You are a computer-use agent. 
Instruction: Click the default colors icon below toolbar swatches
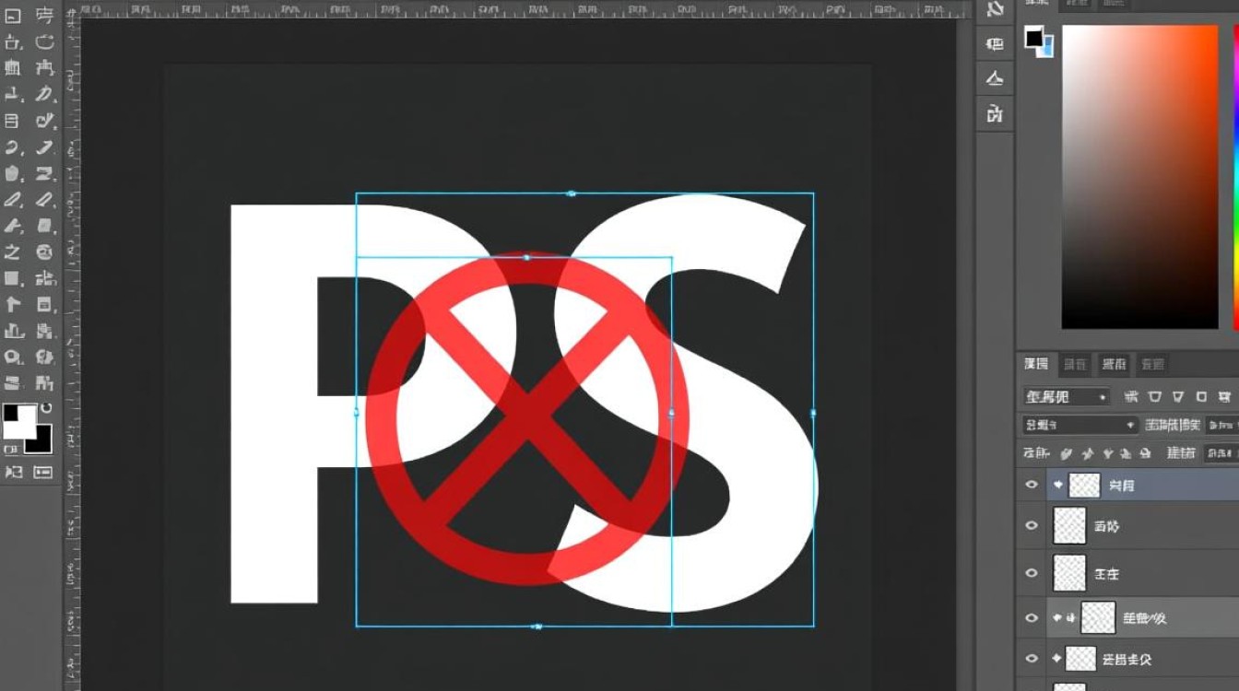11,450
